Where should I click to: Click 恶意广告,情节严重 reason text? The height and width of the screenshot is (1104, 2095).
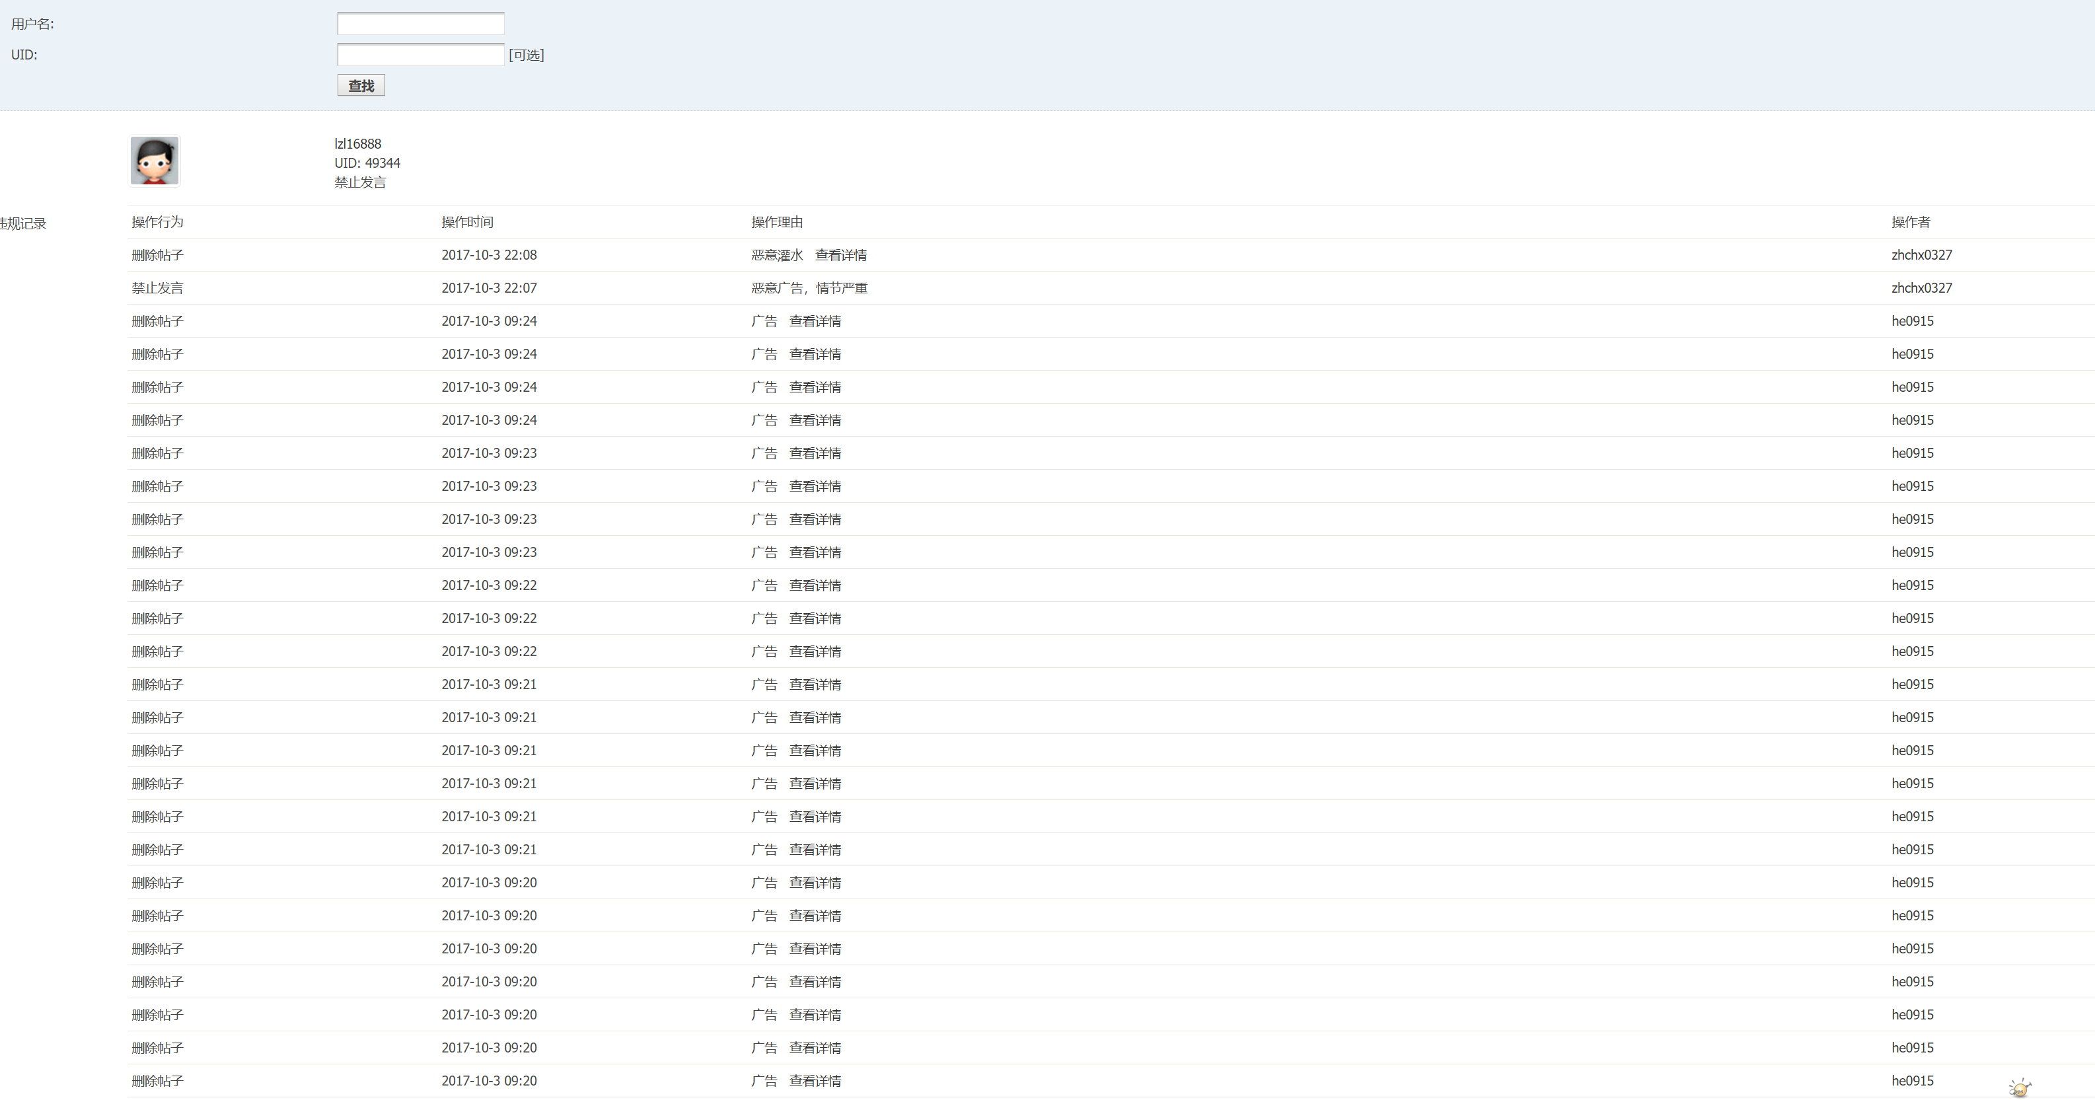coord(809,288)
